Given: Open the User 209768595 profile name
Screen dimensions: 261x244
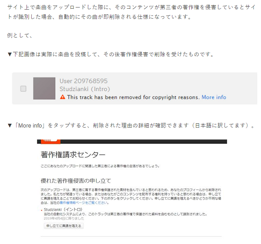Looking at the screenshot, I should pyautogui.click(x=84, y=81).
